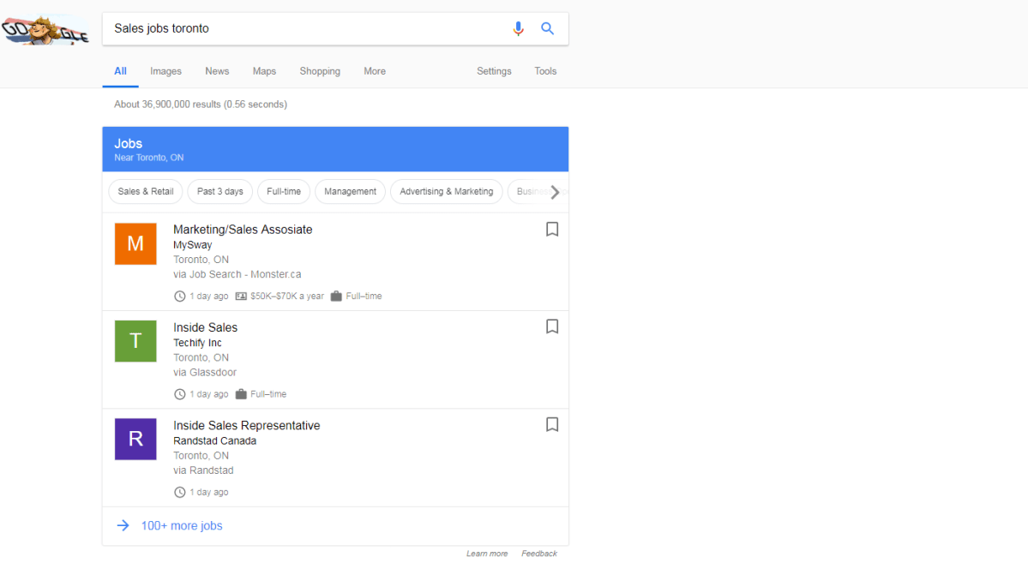The height and width of the screenshot is (563, 1028).
Task: Click briefcase icon on MySway listing
Action: (336, 296)
